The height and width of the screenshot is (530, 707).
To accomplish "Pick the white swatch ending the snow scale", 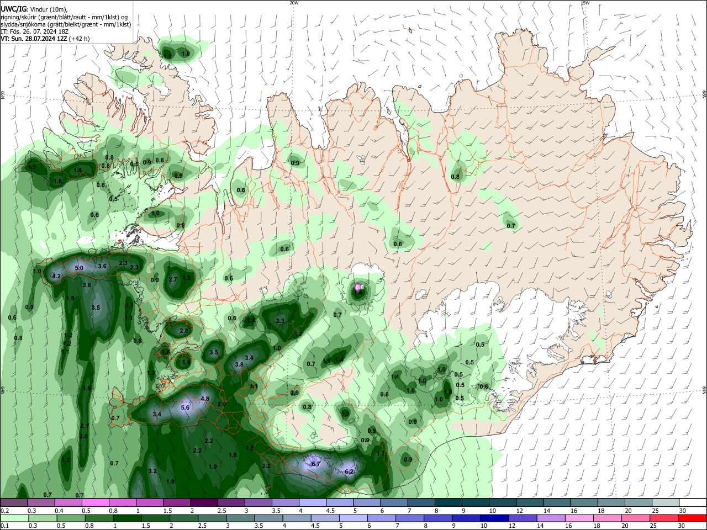I will tap(693, 502).
